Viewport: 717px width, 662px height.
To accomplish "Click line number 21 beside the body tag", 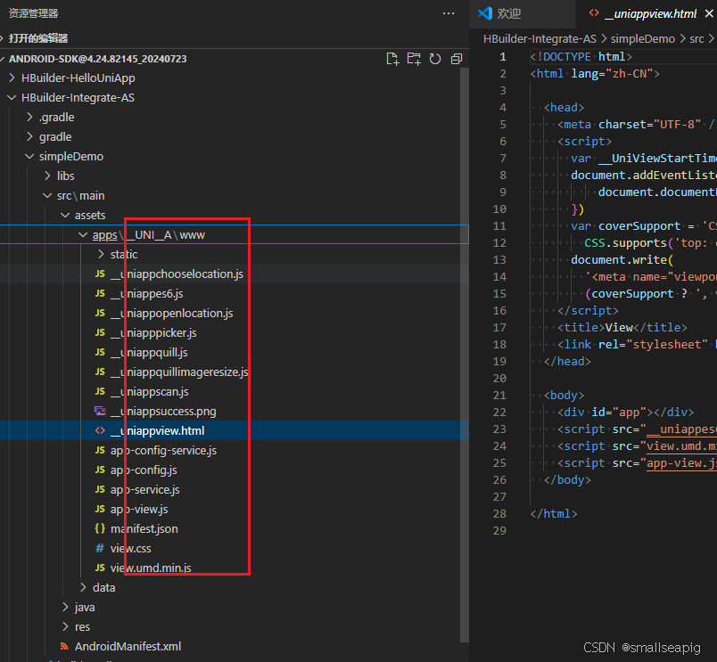I will click(x=499, y=396).
